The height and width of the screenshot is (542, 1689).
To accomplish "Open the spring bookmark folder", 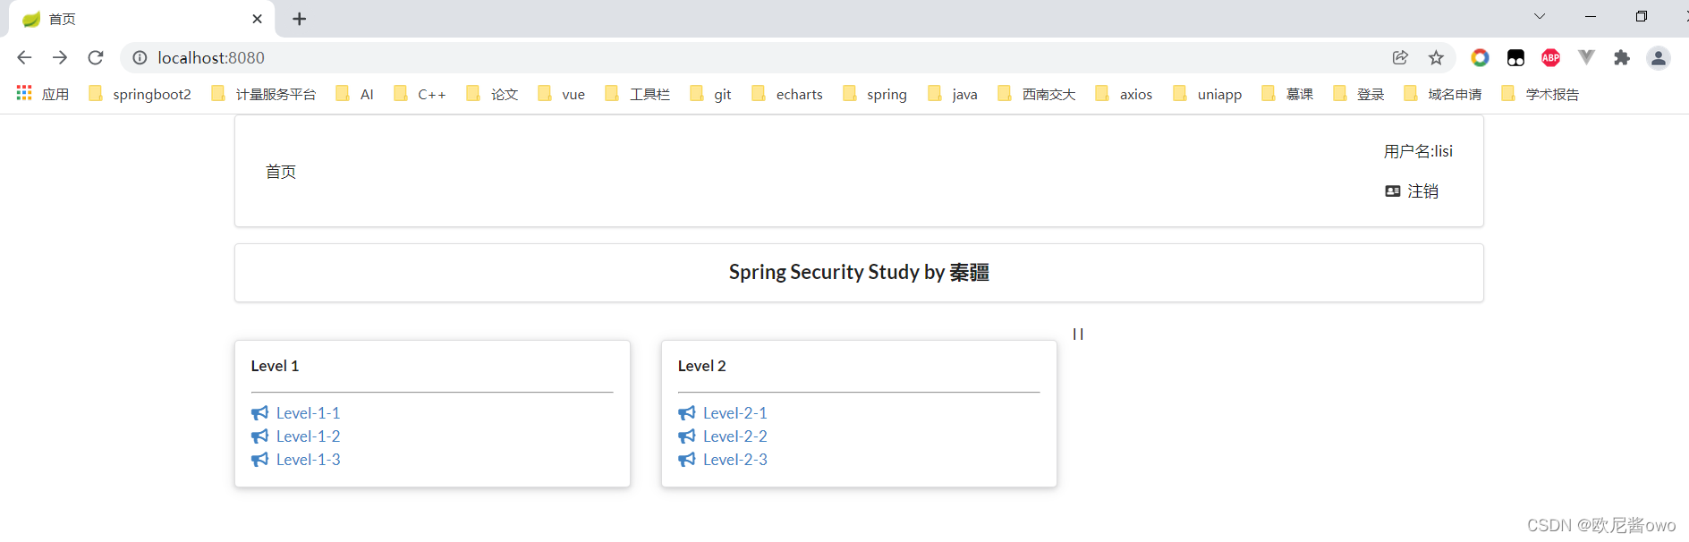I will [874, 94].
